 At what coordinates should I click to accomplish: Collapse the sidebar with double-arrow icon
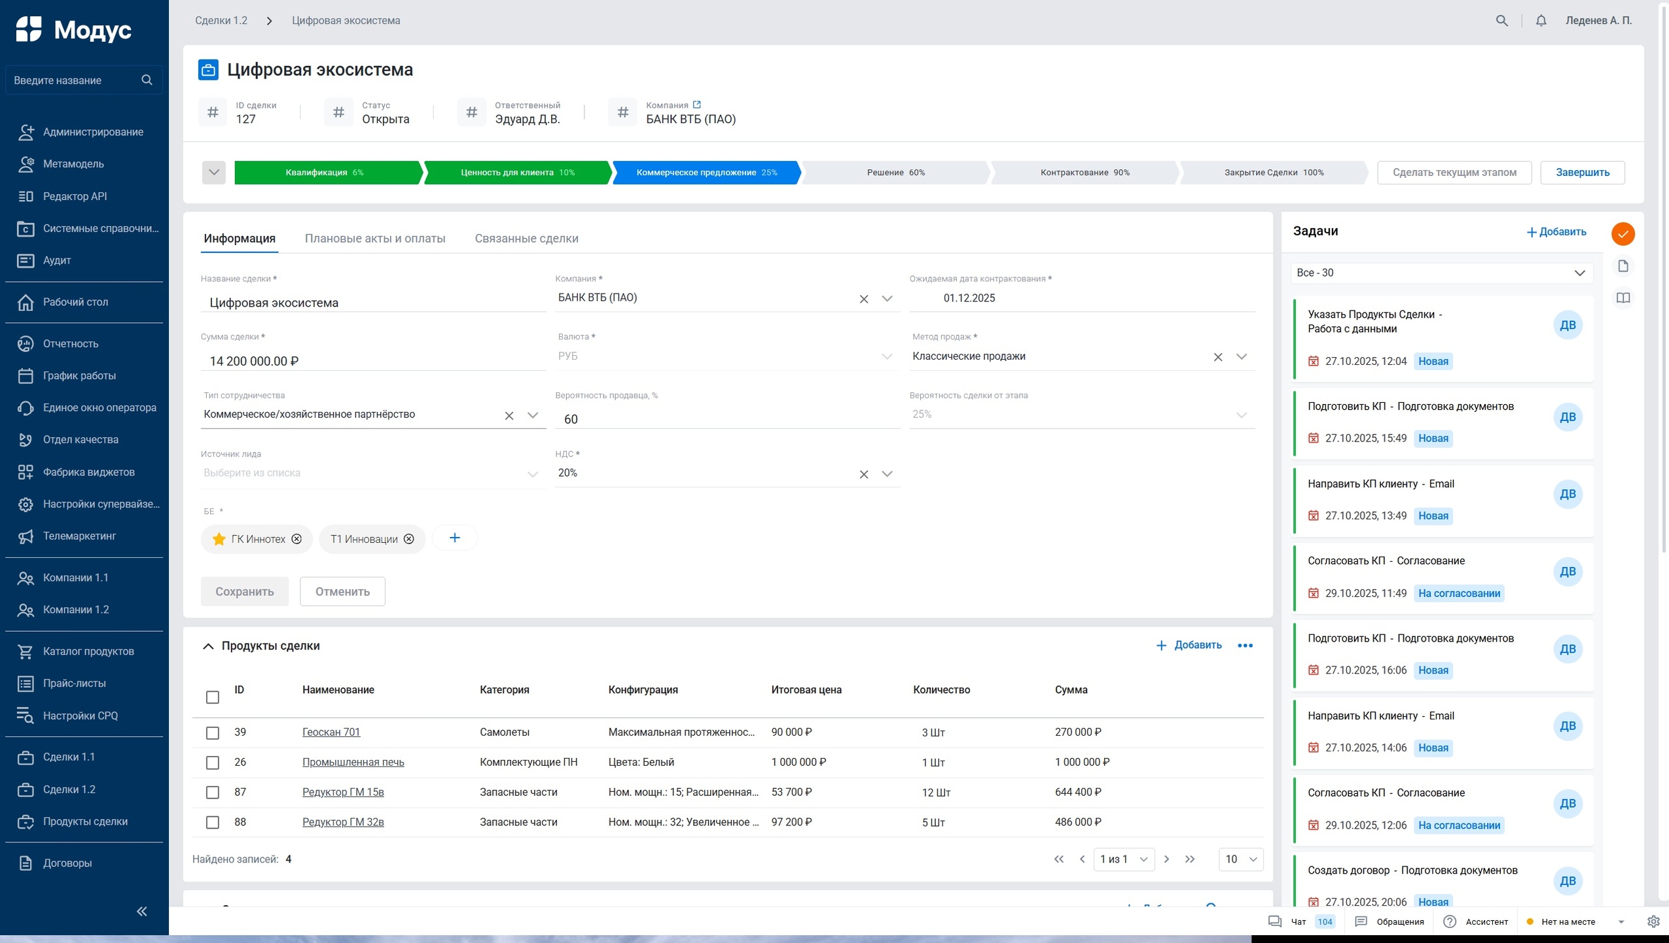point(141,911)
